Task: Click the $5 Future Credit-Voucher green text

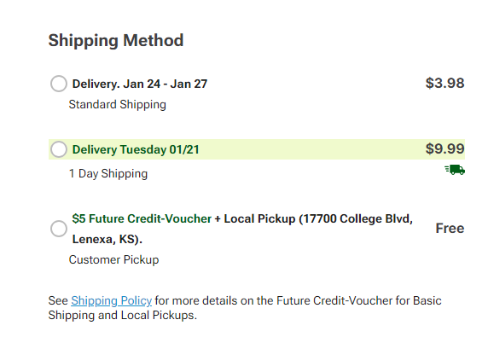Action: tap(142, 218)
